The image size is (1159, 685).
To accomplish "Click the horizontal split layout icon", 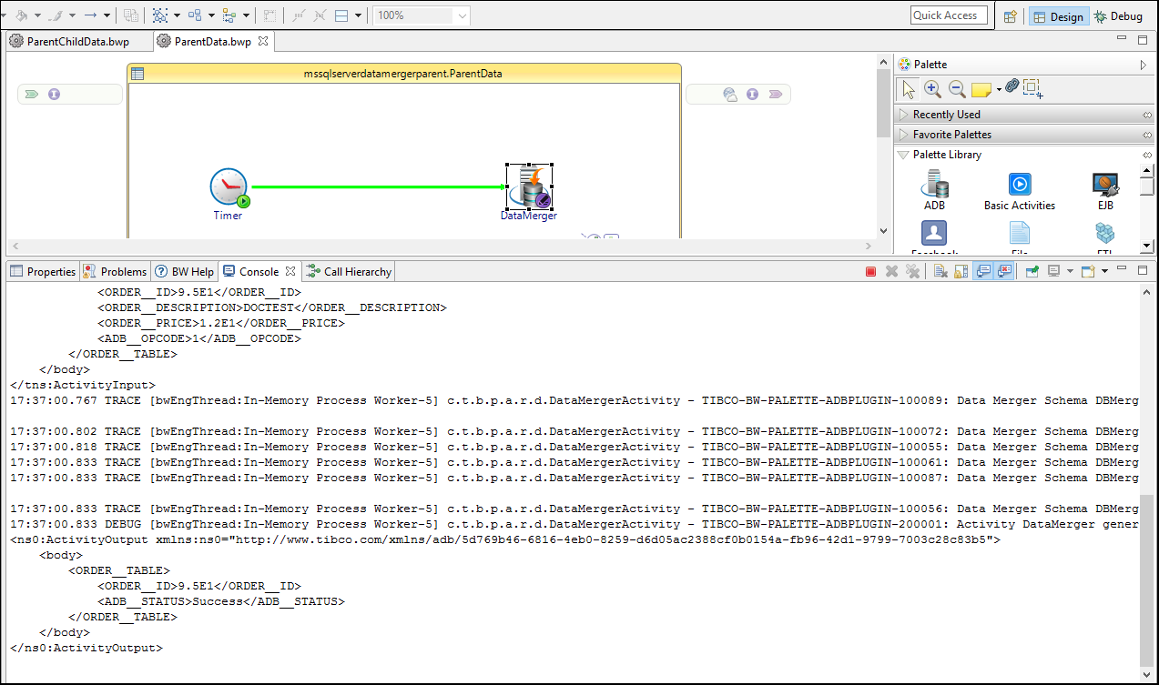I will 342,15.
